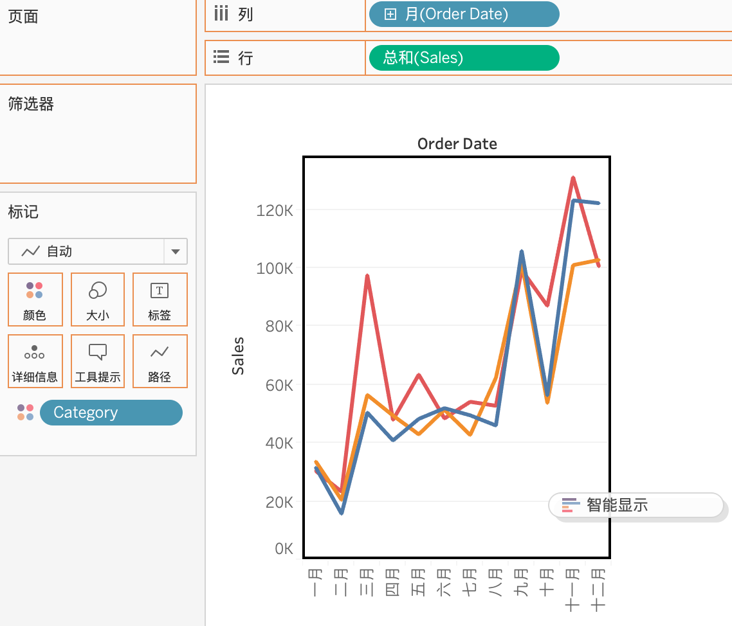Click the 九月 month label
This screenshot has width=732, height=626.
[521, 583]
